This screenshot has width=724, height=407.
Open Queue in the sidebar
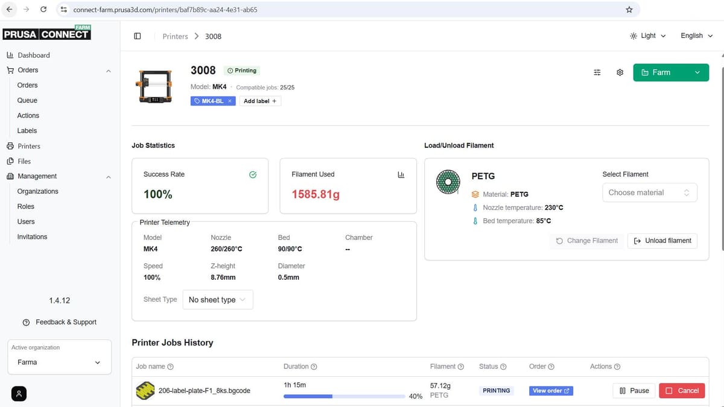27,100
